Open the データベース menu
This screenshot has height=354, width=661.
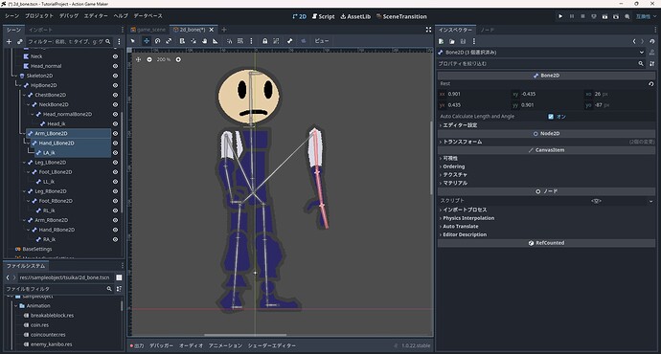(148, 16)
